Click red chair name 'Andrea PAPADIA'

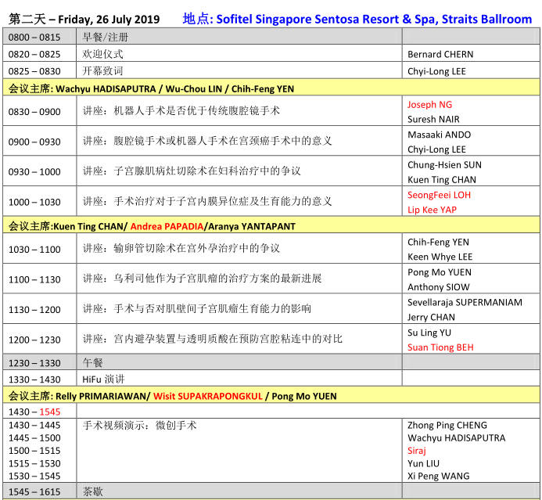tap(167, 226)
